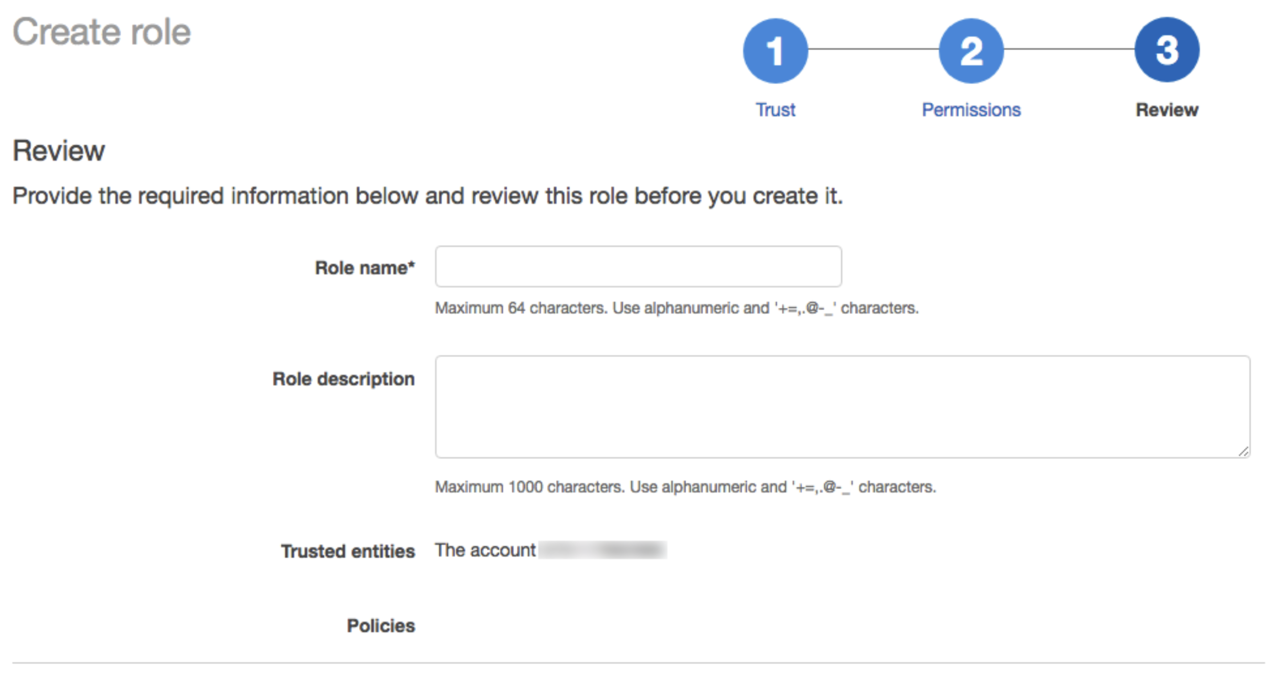This screenshot has width=1275, height=680.
Task: Click the Review section heading
Action: pyautogui.click(x=59, y=151)
